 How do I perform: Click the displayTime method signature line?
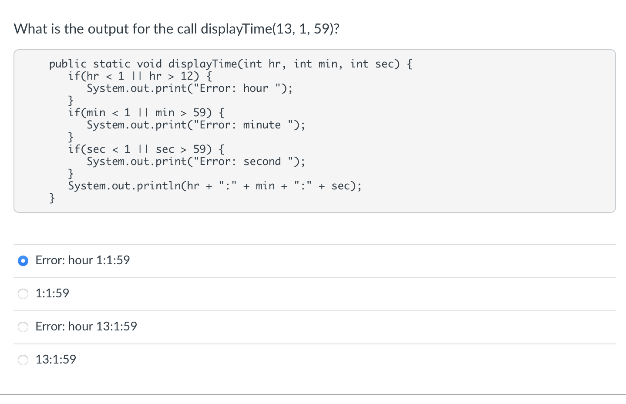coord(230,64)
